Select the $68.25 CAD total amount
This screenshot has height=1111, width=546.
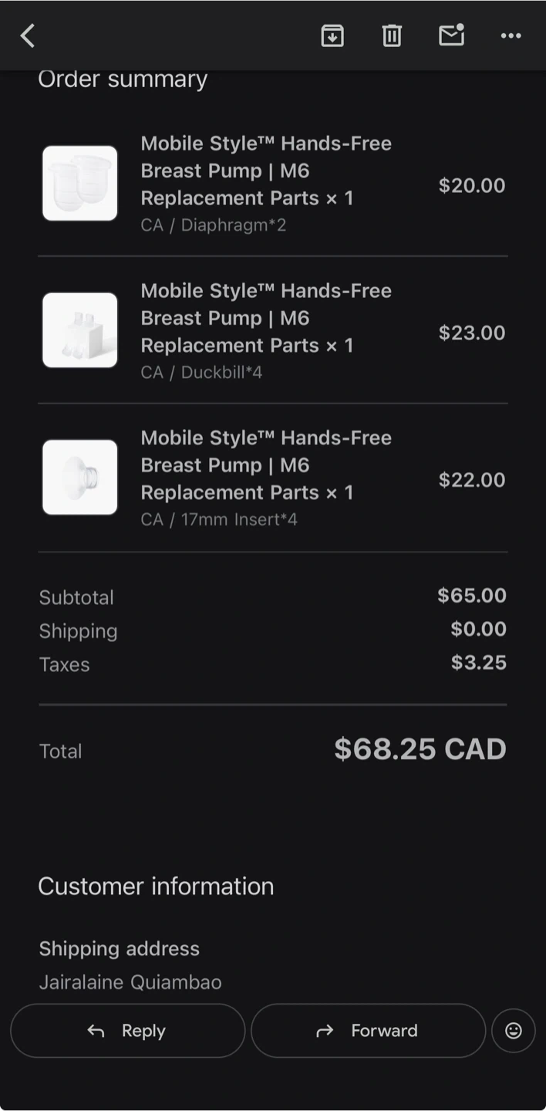coord(420,749)
